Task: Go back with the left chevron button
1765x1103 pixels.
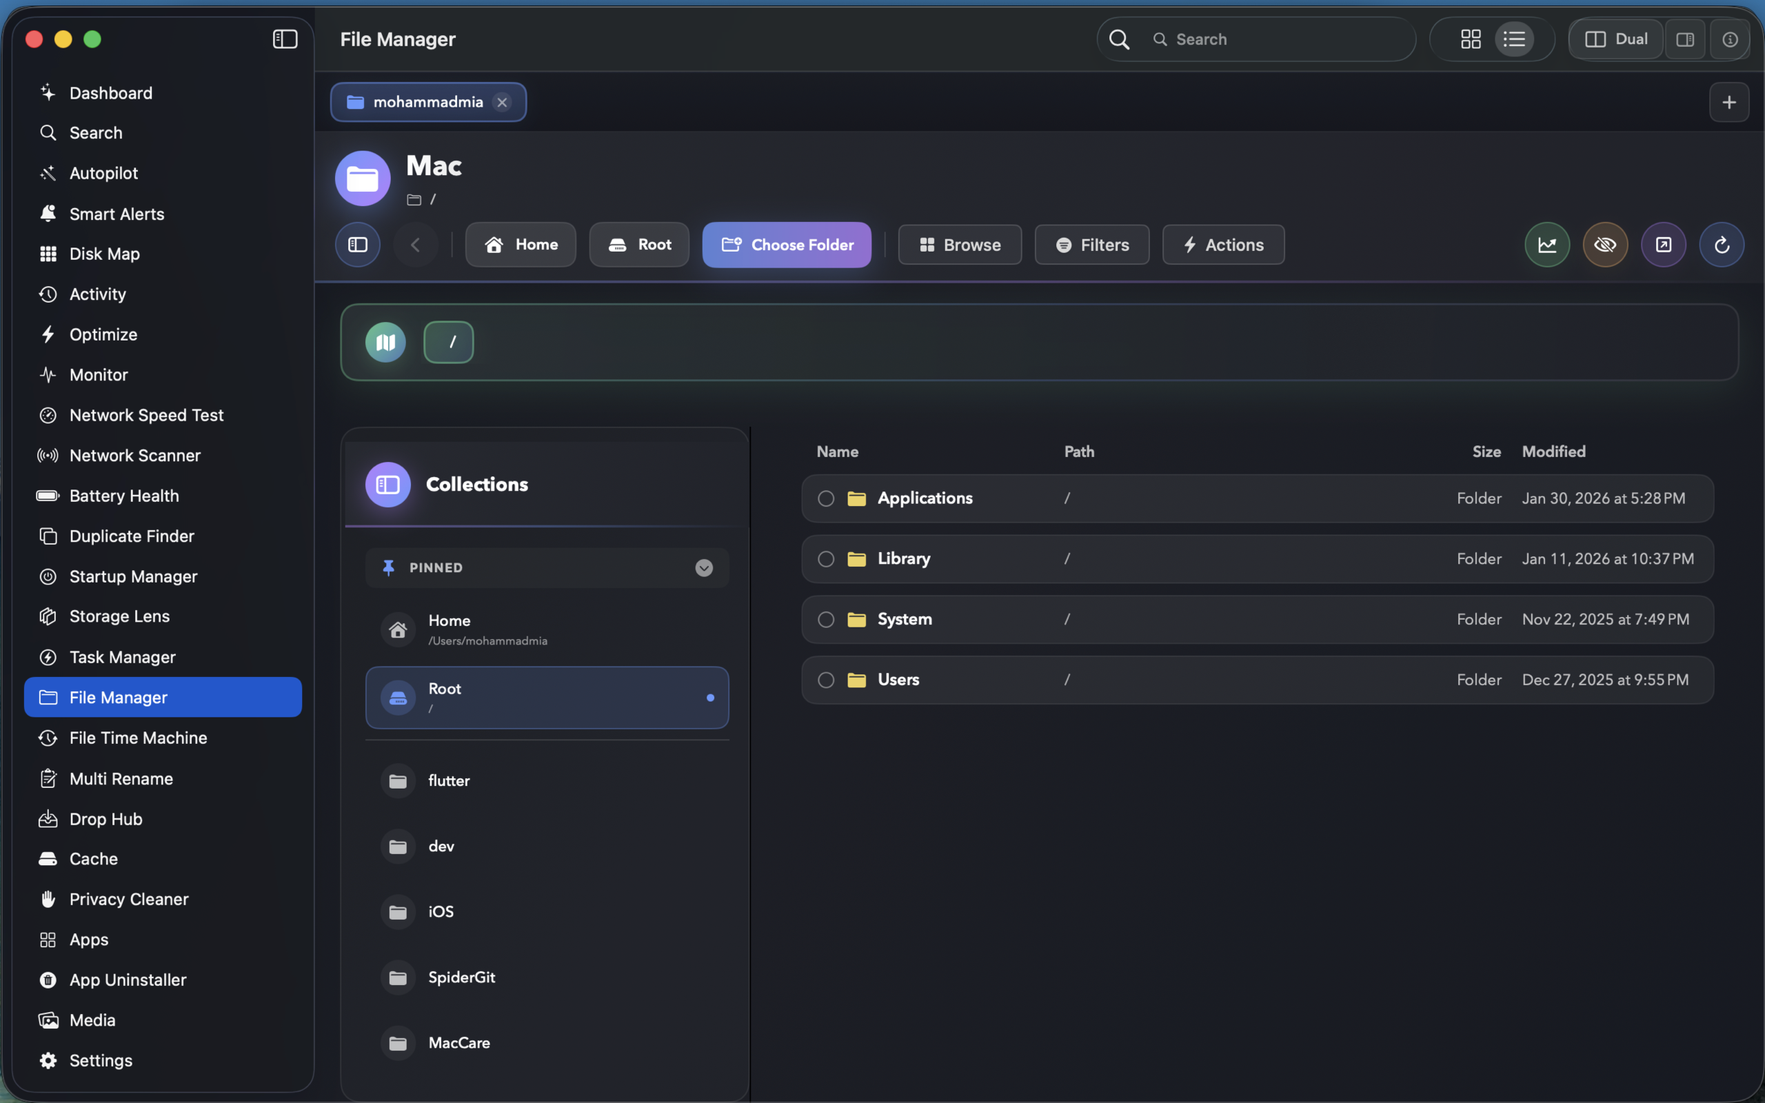Action: pos(416,244)
